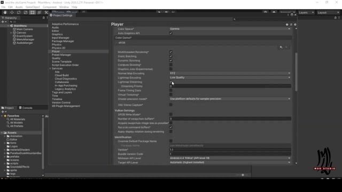Collapse the Assets folder tree
The width and height of the screenshot is (342, 192).
click(x=2, y=133)
